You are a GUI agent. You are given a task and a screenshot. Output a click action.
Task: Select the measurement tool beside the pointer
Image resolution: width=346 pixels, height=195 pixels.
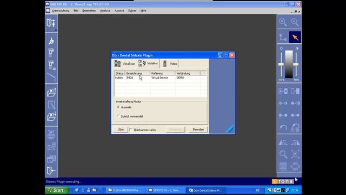click(x=283, y=37)
